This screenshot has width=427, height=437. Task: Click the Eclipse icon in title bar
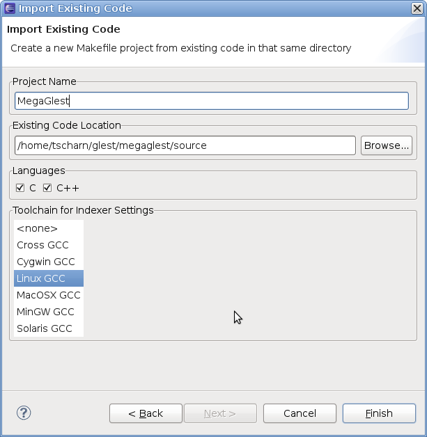tap(10, 8)
